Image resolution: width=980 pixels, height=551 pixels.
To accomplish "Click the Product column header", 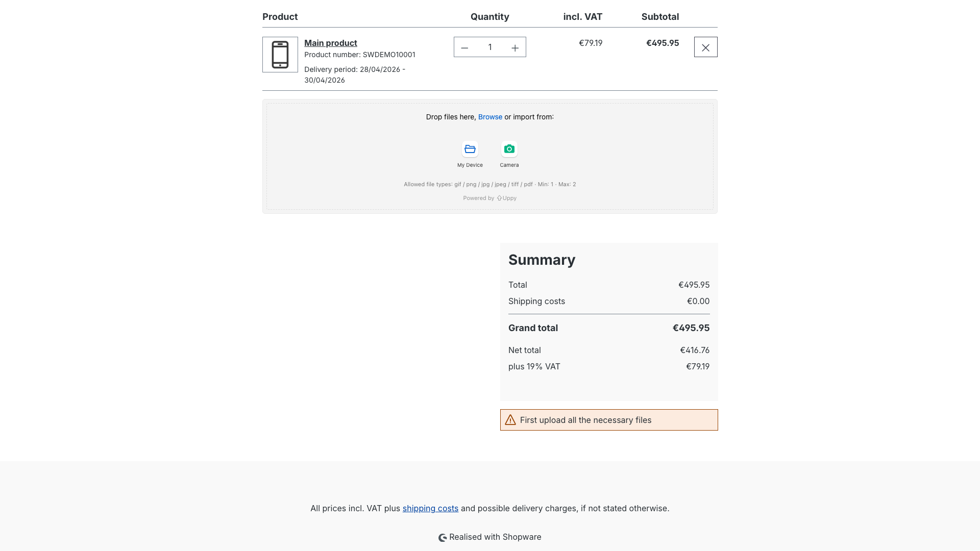I will (x=280, y=17).
